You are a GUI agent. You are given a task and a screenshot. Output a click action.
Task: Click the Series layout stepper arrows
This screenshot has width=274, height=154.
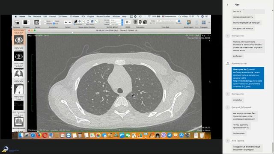click(x=40, y=22)
